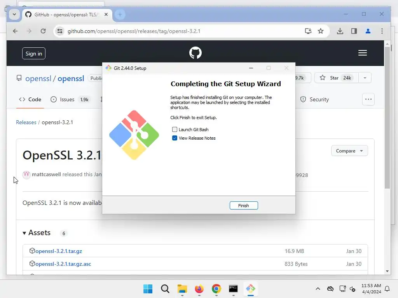Viewport: 398px width, 298px height.
Task: Open GitHub hamburger navigation menu
Action: click(363, 53)
